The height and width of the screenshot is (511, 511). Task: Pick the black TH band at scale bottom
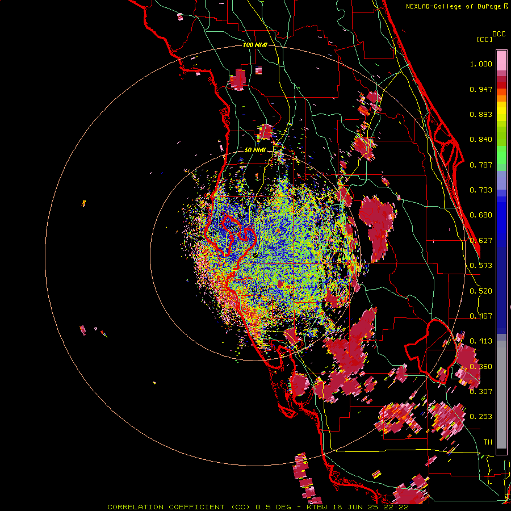tap(501, 451)
